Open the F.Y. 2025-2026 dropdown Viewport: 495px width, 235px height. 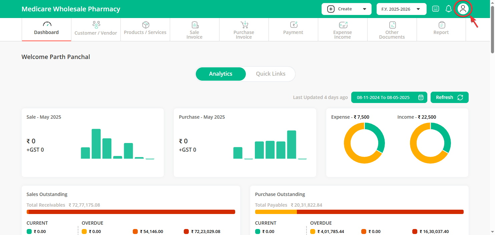(401, 9)
